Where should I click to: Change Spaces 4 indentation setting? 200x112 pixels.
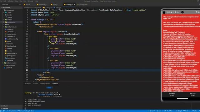160,111
